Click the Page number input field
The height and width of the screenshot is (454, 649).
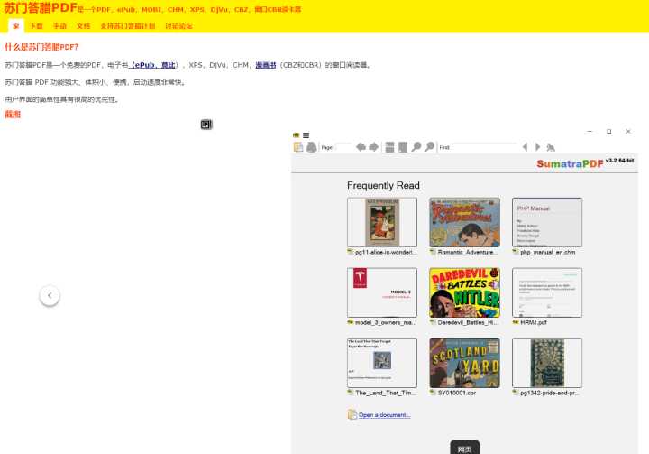tap(343, 147)
